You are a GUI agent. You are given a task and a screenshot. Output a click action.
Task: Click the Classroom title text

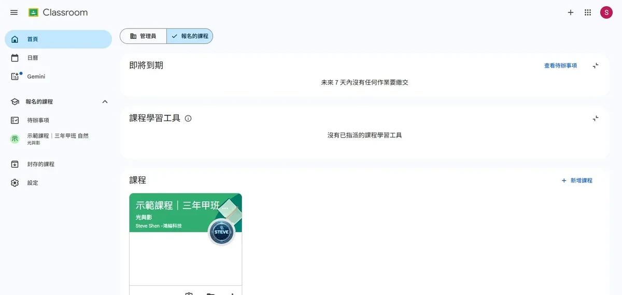pyautogui.click(x=65, y=12)
